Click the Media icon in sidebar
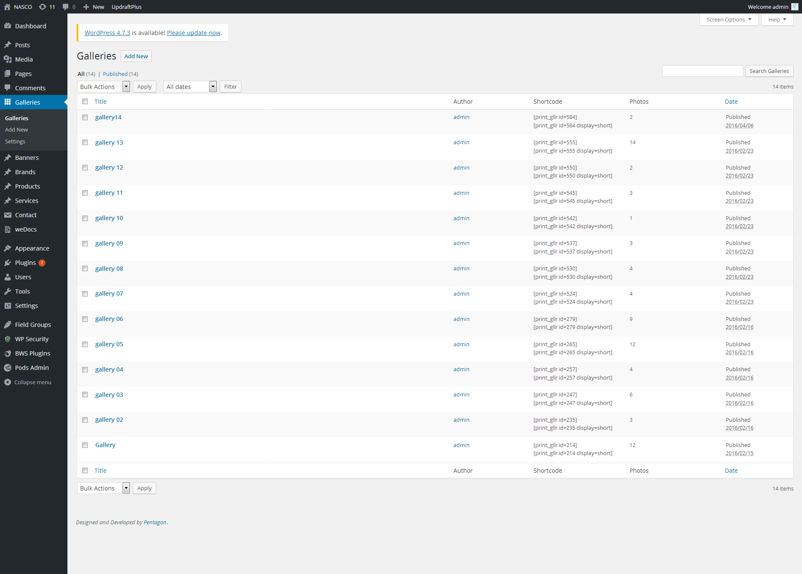Screen dimensions: 802x574 pyautogui.click(x=8, y=59)
